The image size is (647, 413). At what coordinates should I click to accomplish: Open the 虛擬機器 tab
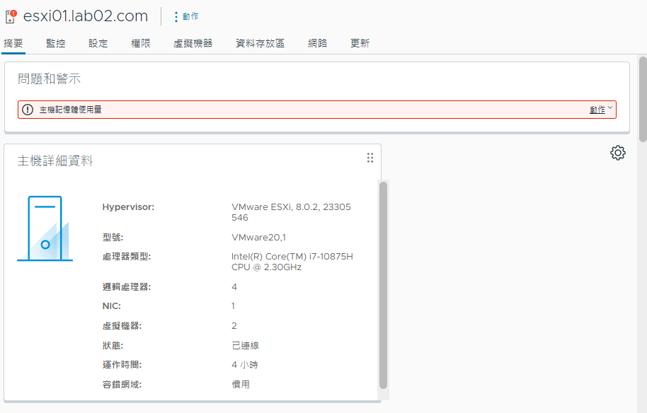click(193, 43)
